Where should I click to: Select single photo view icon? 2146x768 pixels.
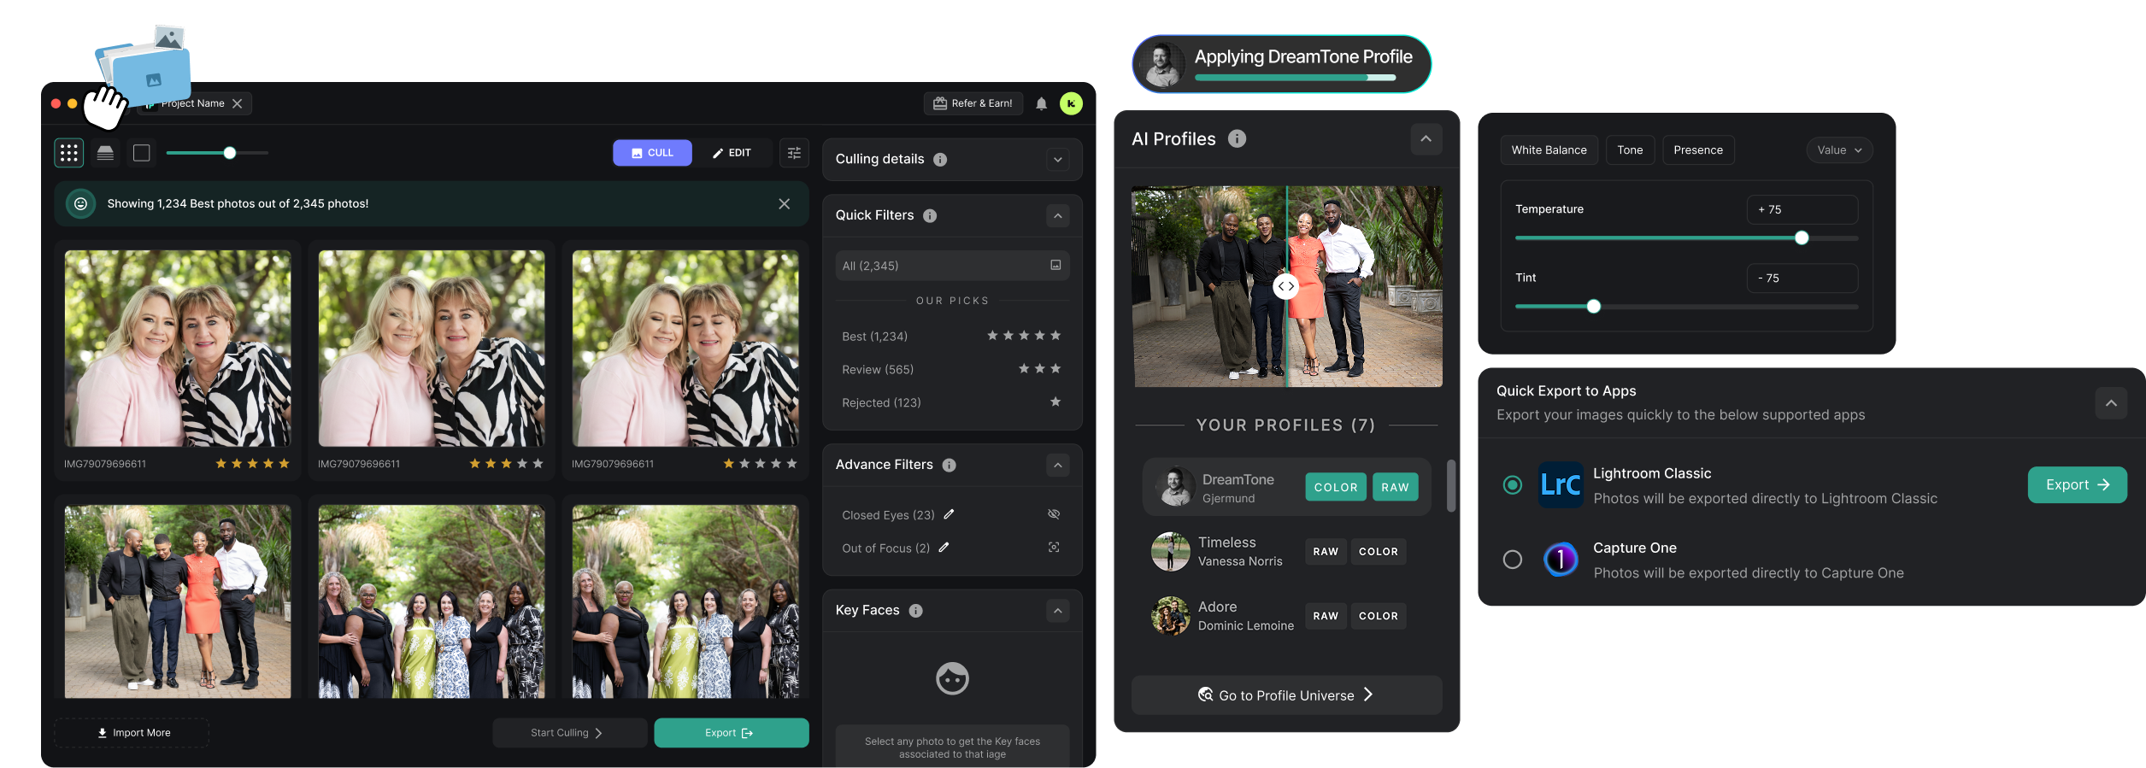(142, 153)
